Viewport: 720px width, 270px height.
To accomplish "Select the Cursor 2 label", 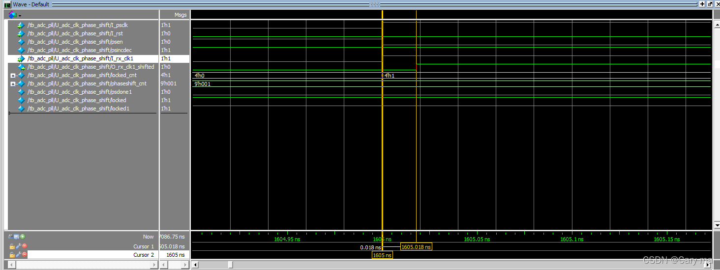I will tap(144, 255).
